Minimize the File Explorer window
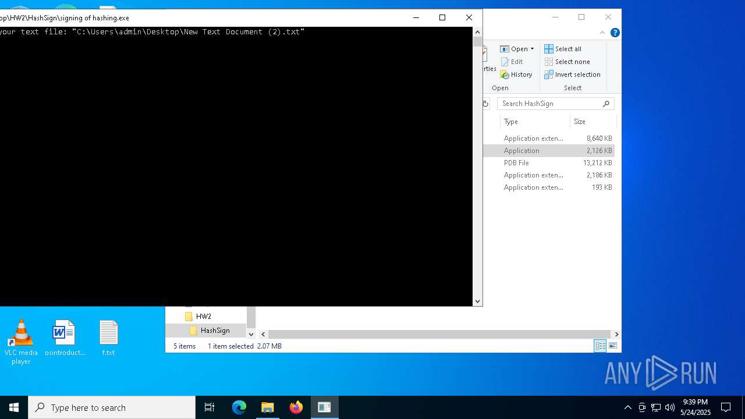The image size is (745, 419). click(x=555, y=17)
